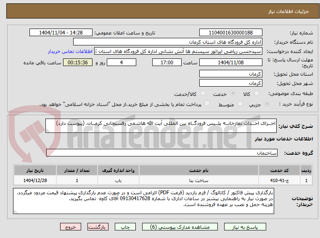Image resolution: width=320 pixels, height=238 pixels.
Task: Click the استان محل تحویل field
Action: pyautogui.click(x=230, y=74)
